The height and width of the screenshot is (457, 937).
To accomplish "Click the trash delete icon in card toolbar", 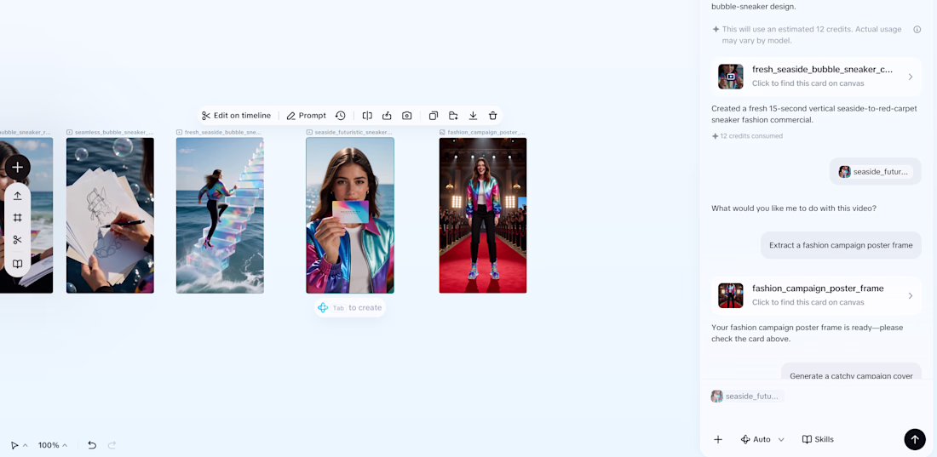I will (492, 115).
